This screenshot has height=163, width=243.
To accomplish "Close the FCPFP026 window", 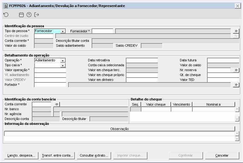I will click(x=238, y=6).
